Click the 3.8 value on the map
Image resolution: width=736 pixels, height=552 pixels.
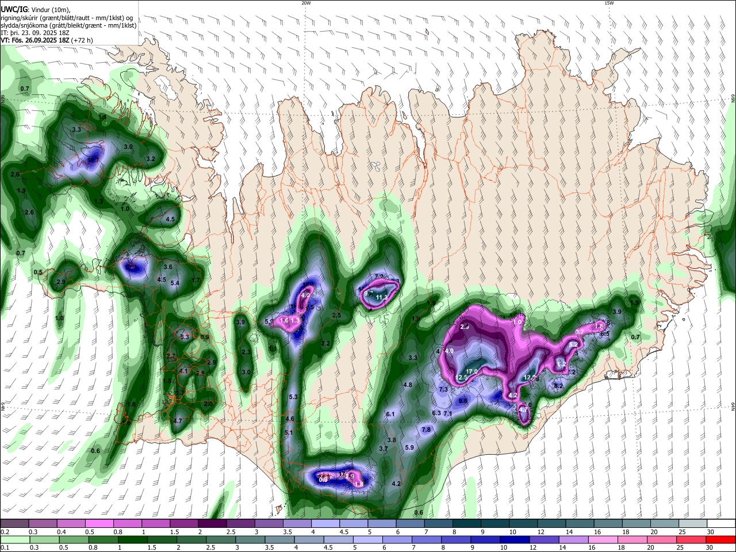(392, 440)
